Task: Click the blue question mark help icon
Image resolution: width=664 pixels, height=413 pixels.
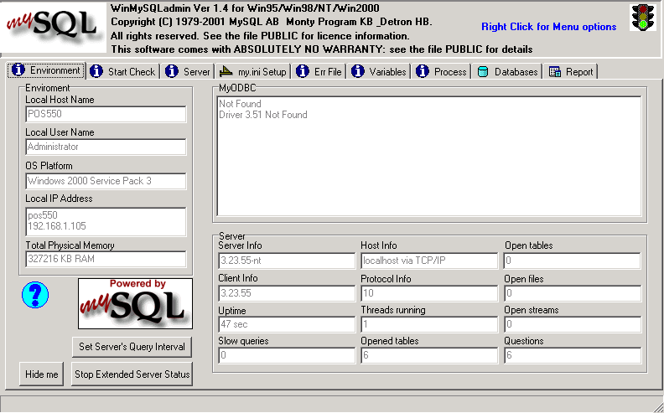Action: [x=34, y=294]
